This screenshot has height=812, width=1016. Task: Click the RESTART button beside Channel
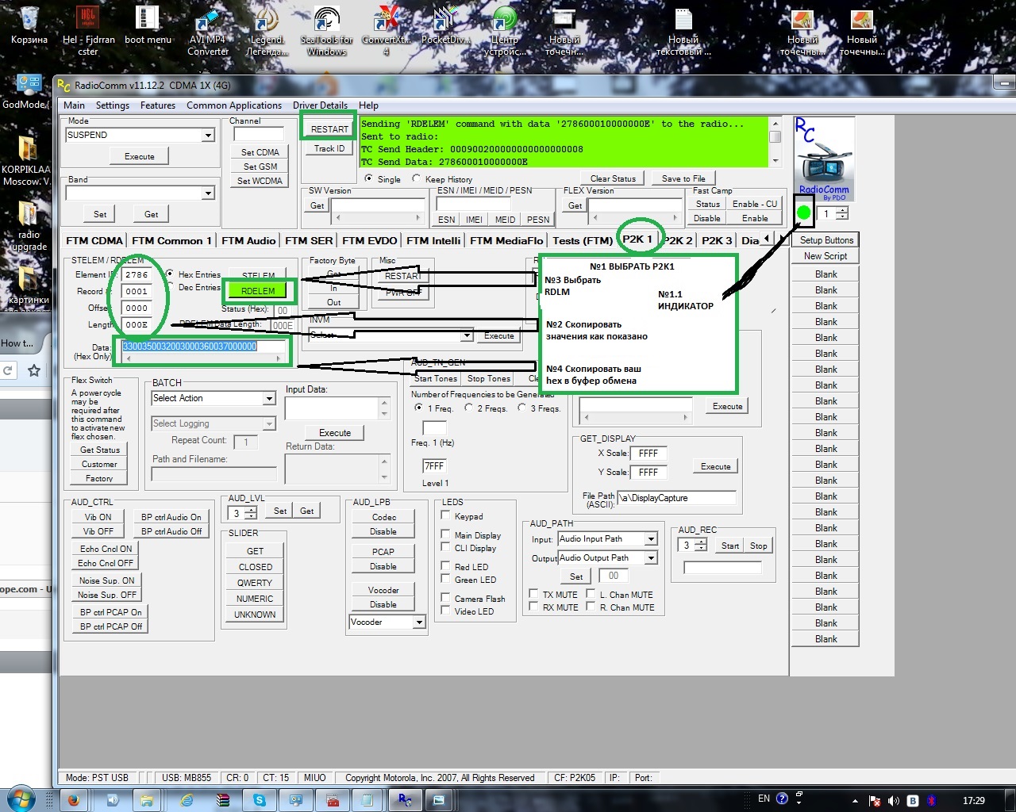tap(329, 129)
